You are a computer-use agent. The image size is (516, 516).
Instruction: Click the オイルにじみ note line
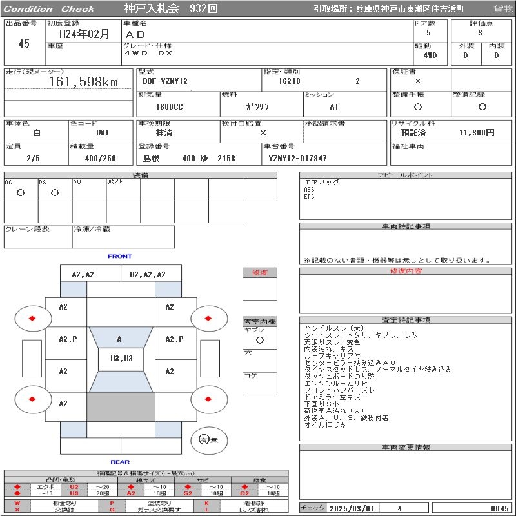click(x=325, y=425)
